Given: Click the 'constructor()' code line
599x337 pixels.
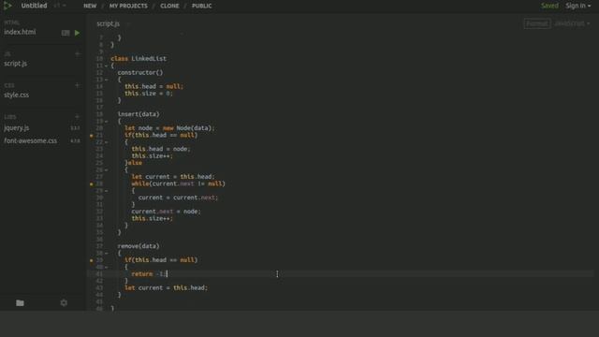Looking at the screenshot, I should (140, 73).
